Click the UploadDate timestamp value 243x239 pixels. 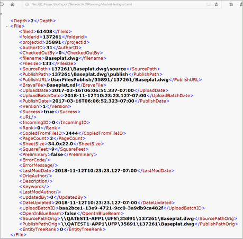[x=93, y=90]
